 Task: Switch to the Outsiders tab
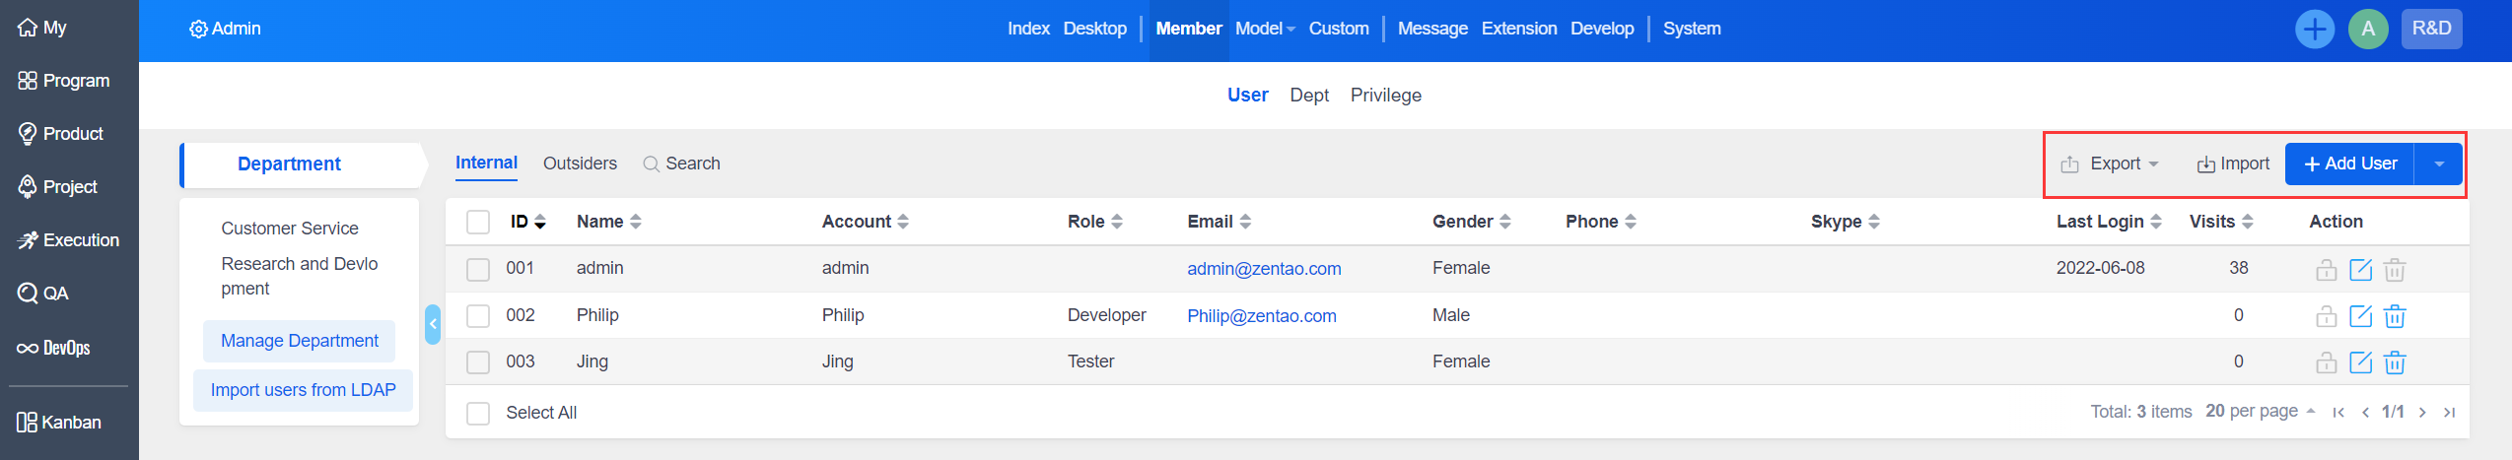pyautogui.click(x=580, y=164)
